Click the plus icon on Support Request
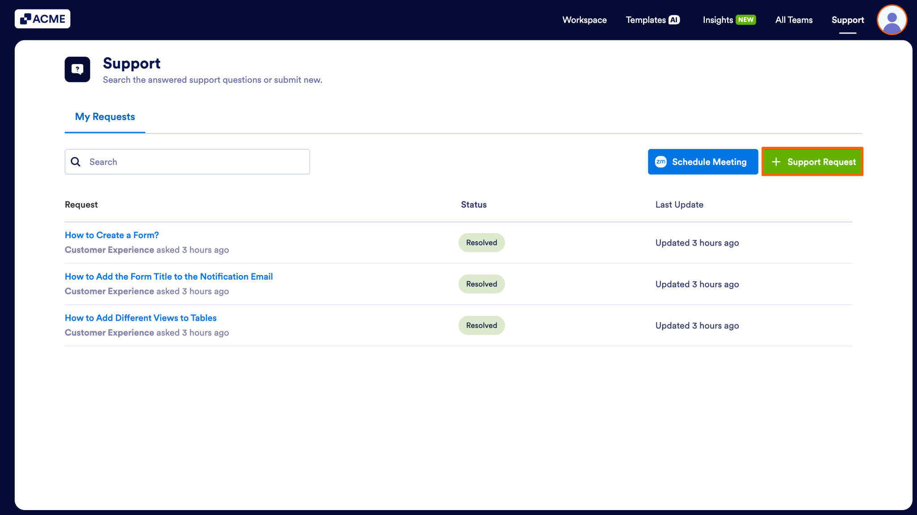The image size is (917, 515). pyautogui.click(x=777, y=162)
